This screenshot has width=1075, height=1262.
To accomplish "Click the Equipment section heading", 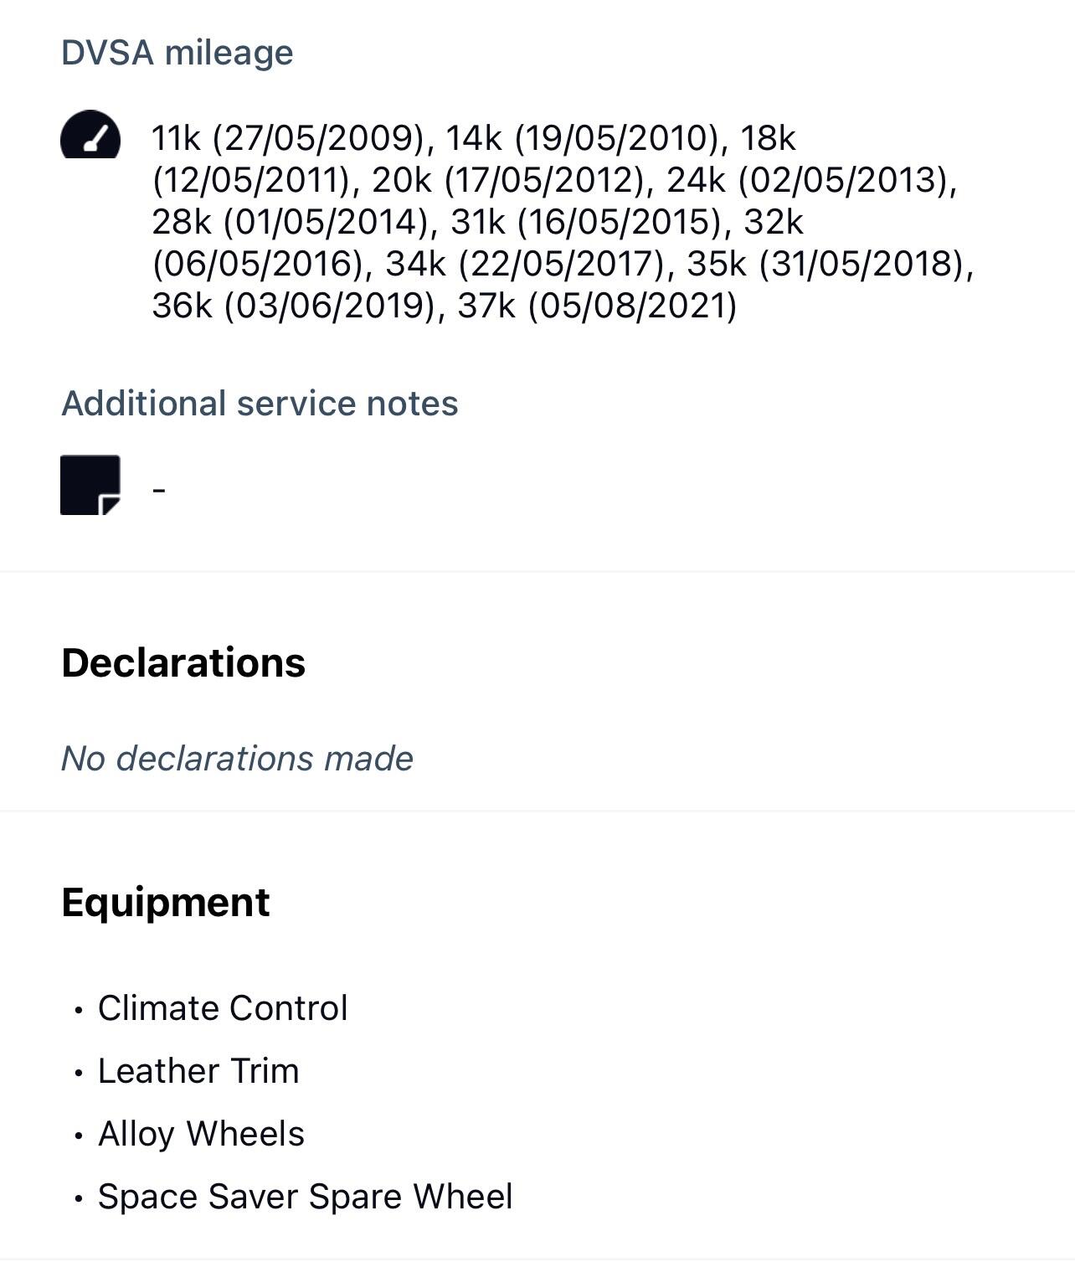I will (x=166, y=903).
